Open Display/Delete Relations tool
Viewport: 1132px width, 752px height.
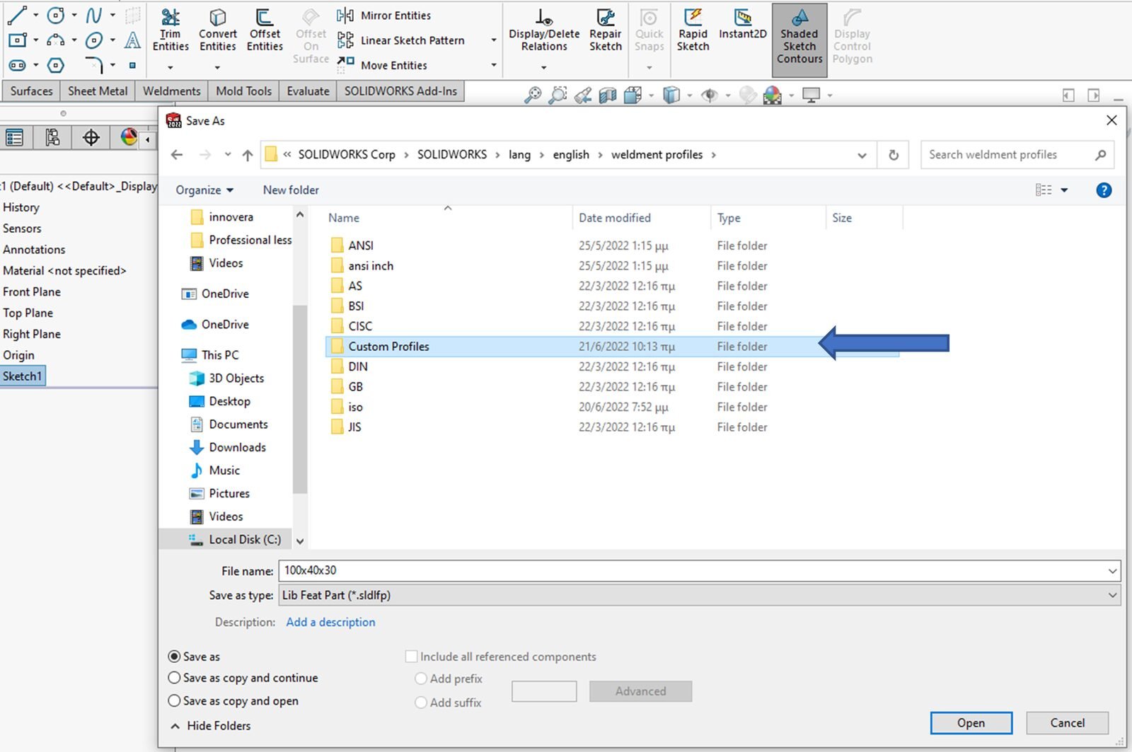pos(543,30)
